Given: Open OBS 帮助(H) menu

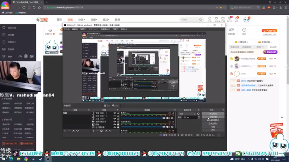Looking at the screenshot, I should (x=124, y=29).
